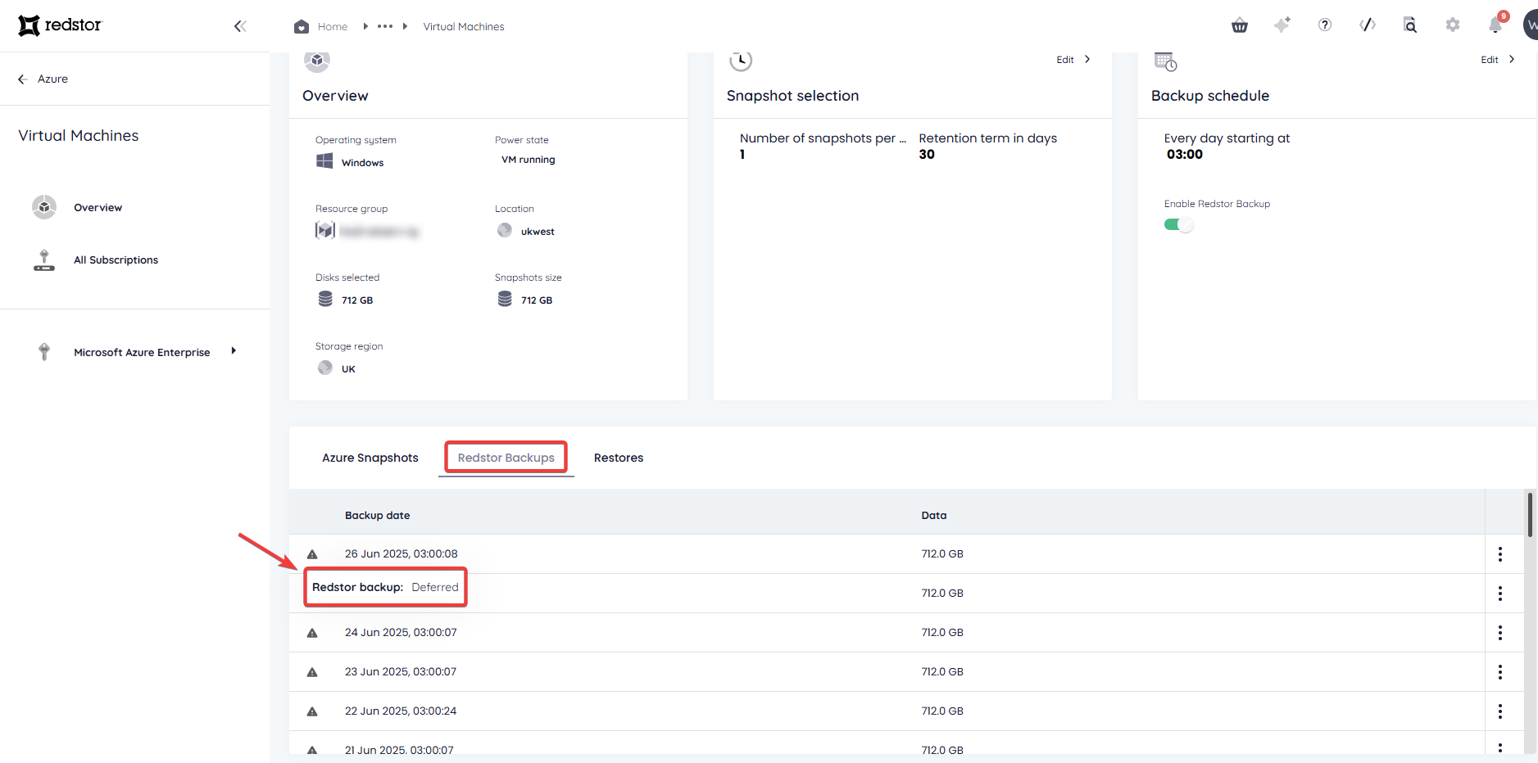1538x763 pixels.
Task: Click the Home breadcrumb link
Action: (x=333, y=27)
